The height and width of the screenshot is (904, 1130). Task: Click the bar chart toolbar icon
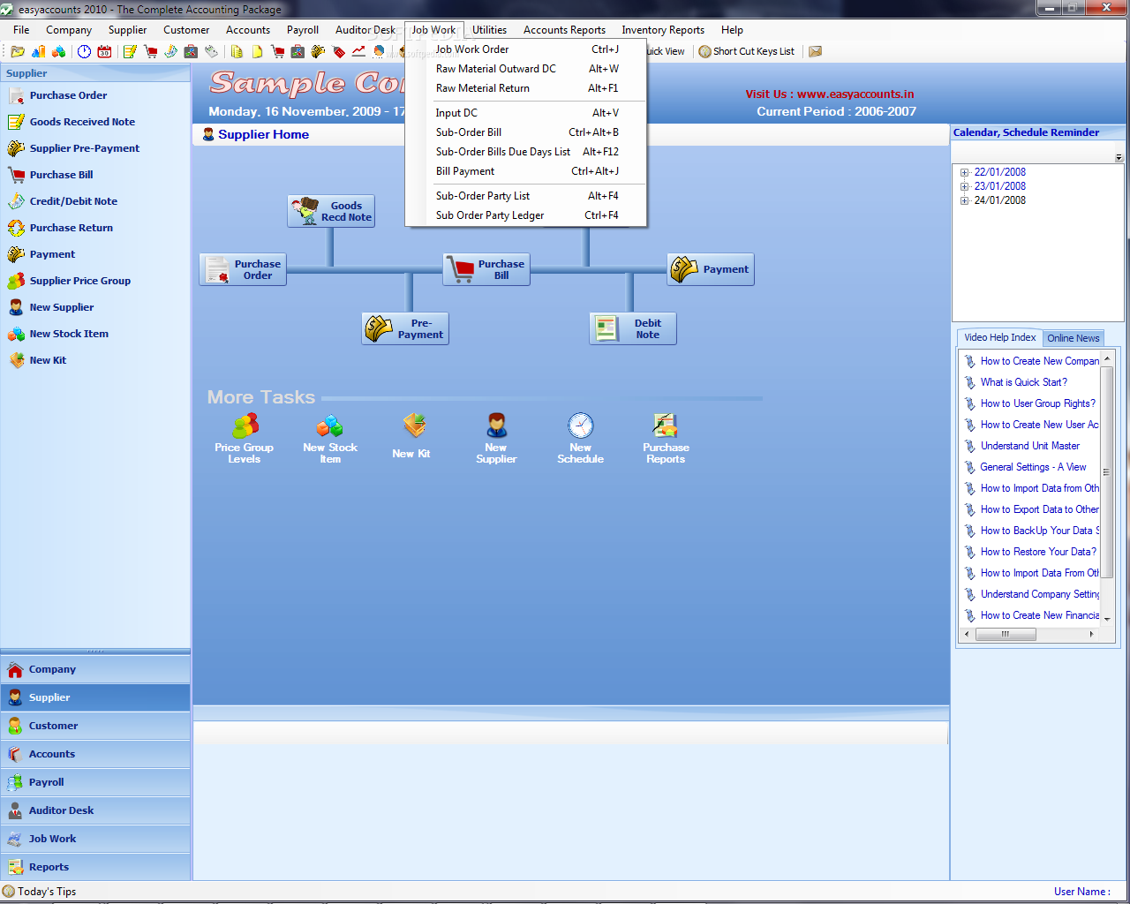39,51
